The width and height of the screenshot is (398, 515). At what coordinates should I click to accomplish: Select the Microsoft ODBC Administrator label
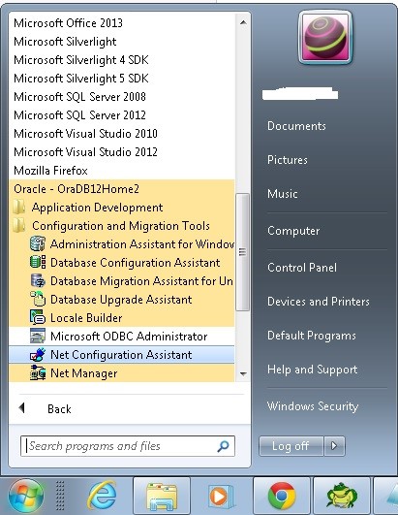click(x=129, y=337)
